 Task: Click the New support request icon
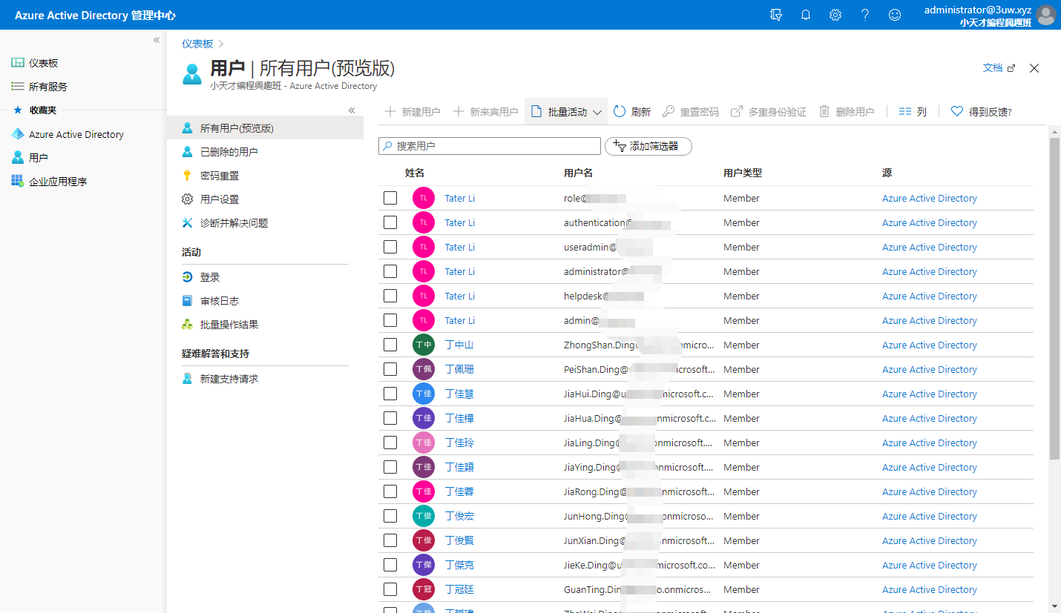pos(187,379)
